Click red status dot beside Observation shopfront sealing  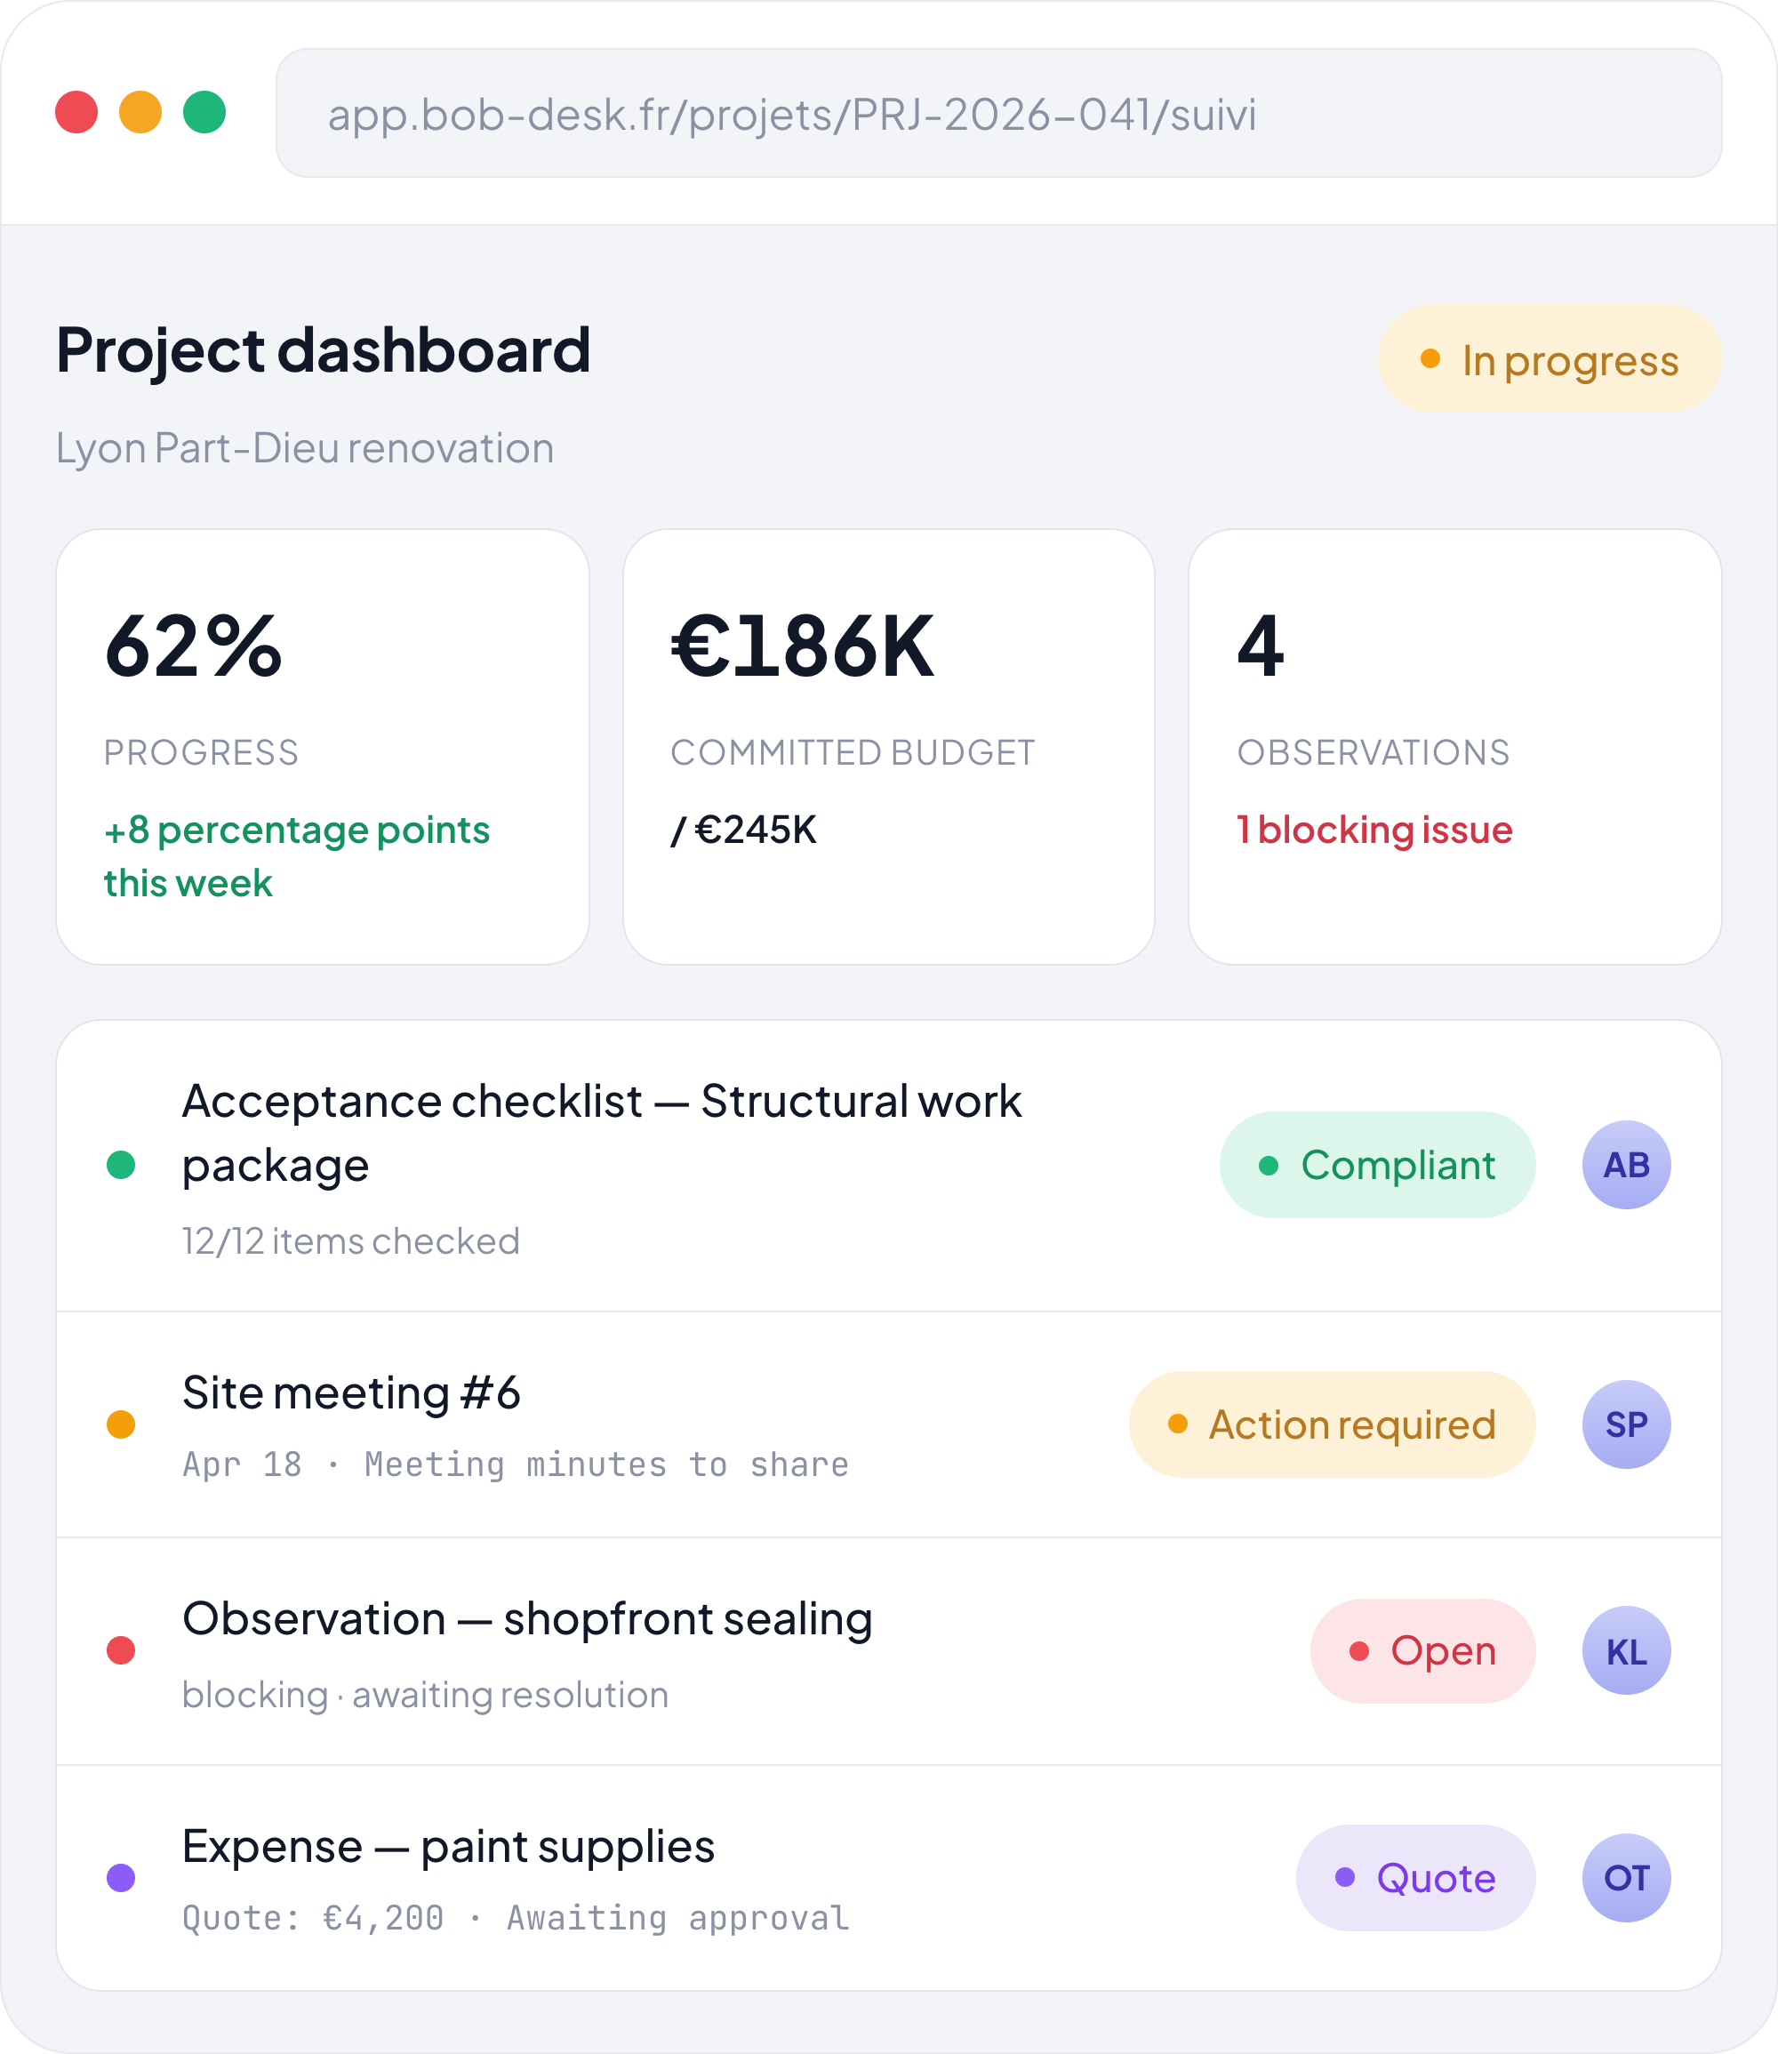pos(121,1651)
